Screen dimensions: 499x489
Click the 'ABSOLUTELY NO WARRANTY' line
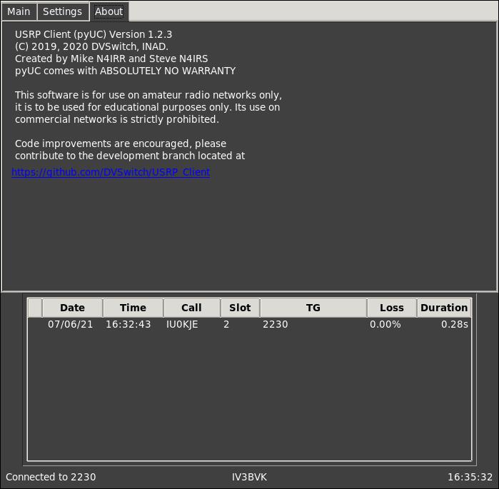point(125,71)
